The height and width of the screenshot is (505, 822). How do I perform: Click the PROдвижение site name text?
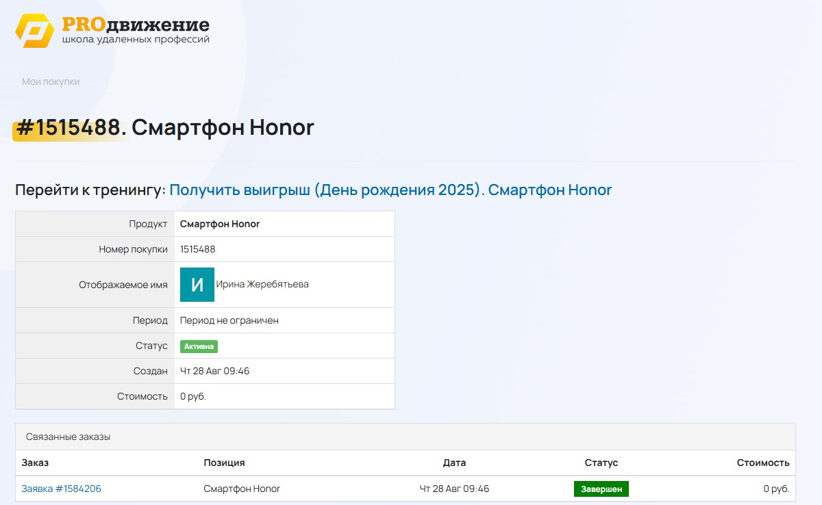click(x=136, y=25)
